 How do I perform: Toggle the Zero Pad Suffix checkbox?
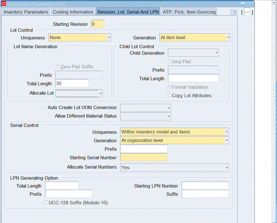58,66
